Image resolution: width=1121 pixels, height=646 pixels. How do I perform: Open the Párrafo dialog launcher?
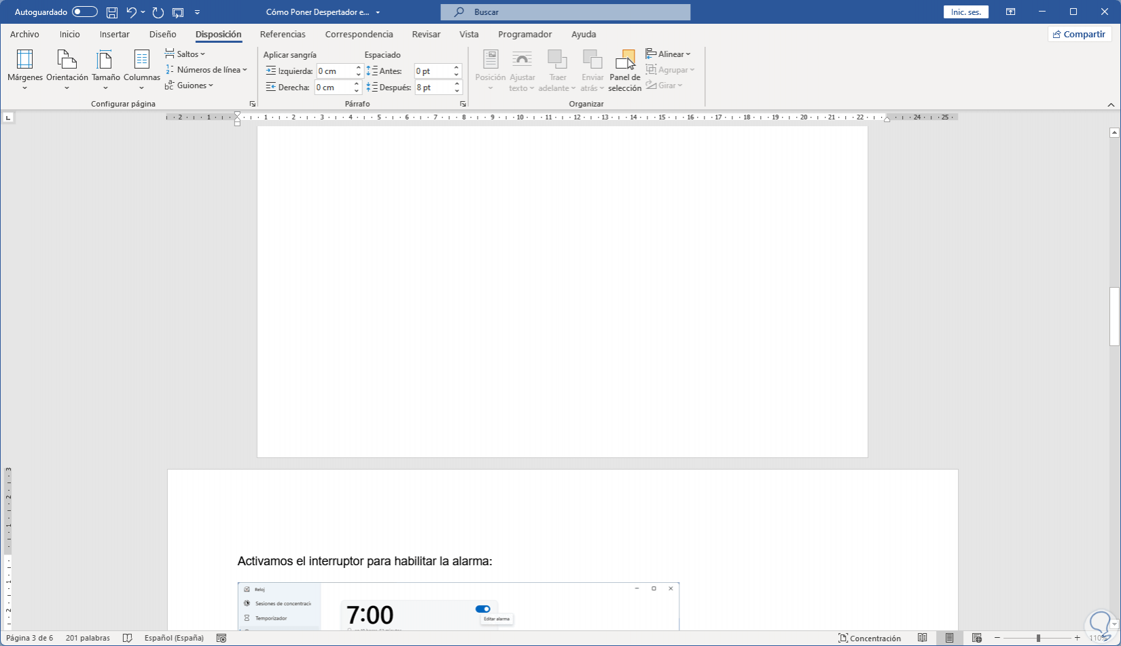(x=463, y=104)
